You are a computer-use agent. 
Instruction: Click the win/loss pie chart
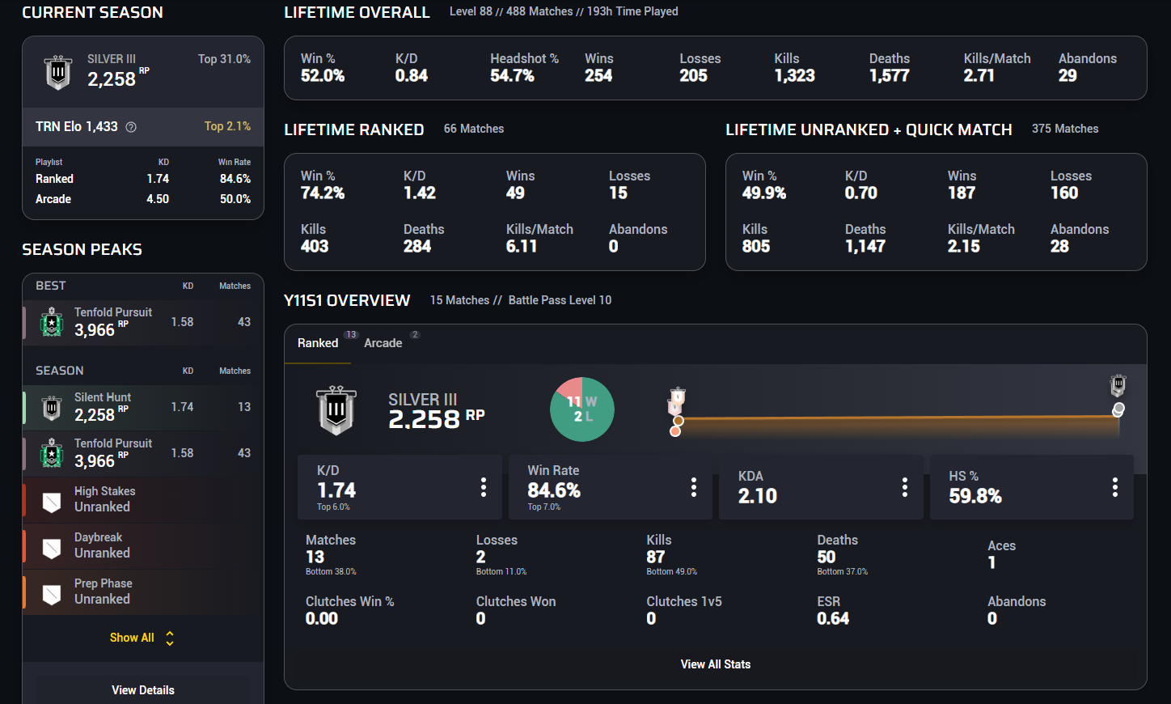[x=582, y=409]
